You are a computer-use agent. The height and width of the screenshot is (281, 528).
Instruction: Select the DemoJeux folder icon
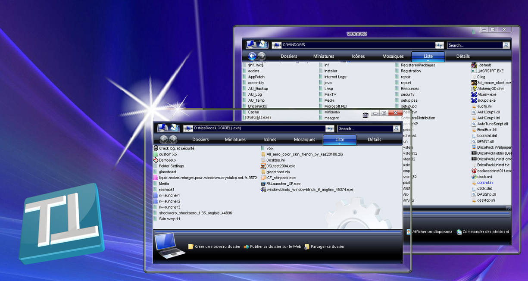(156, 160)
